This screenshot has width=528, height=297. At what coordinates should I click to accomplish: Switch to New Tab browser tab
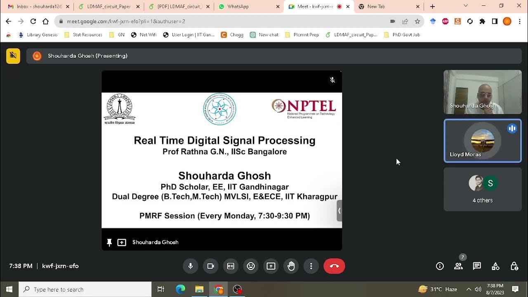click(x=389, y=7)
